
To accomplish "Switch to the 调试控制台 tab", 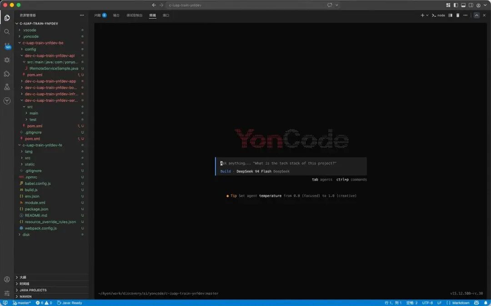I will click(134, 15).
